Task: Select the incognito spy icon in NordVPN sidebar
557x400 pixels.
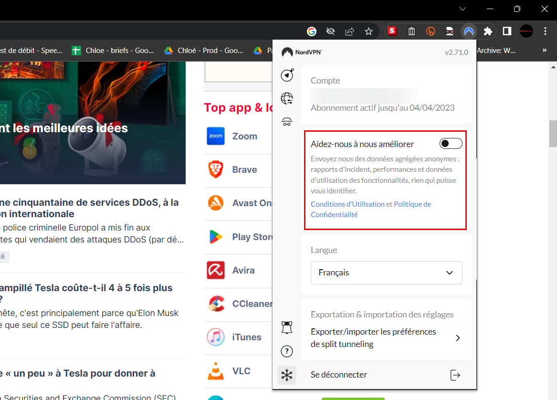Action: coord(286,122)
